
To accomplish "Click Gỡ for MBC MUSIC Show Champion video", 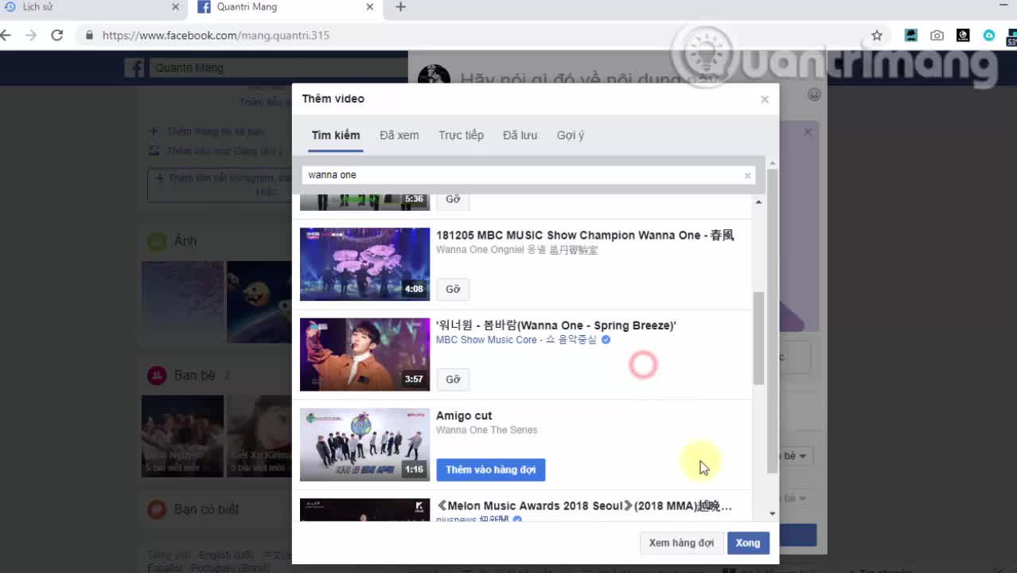I will 453,289.
